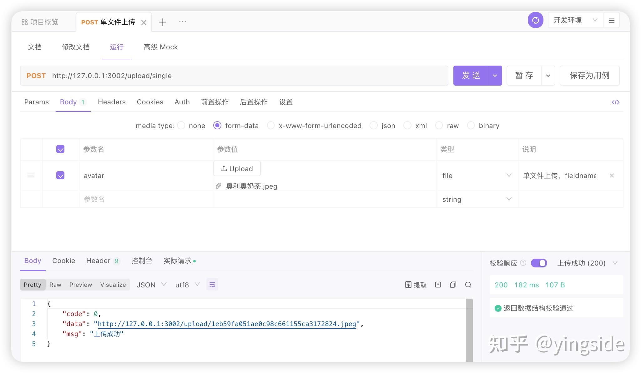Click the 提取 extract button

pos(416,285)
